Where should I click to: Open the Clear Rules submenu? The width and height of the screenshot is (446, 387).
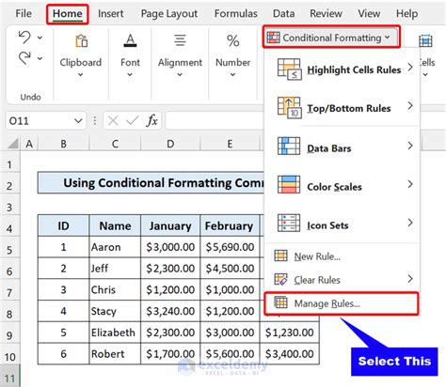tap(342, 280)
